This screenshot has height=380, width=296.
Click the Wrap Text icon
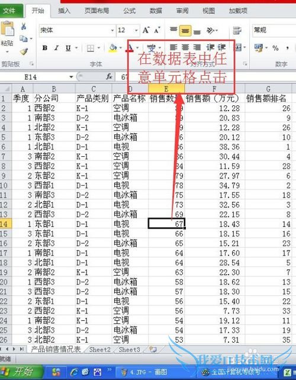pos(237,31)
